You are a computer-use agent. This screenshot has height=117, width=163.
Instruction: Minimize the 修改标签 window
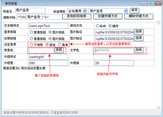click(143, 4)
